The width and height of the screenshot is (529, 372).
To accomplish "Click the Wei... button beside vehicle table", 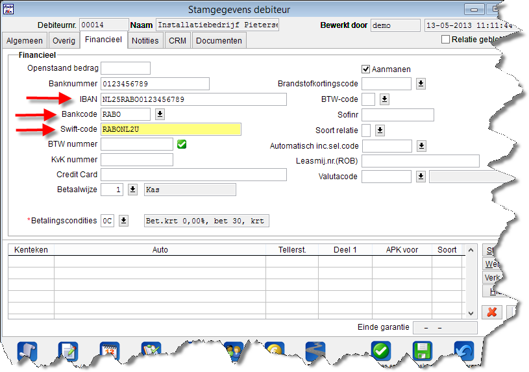I will tap(491, 264).
